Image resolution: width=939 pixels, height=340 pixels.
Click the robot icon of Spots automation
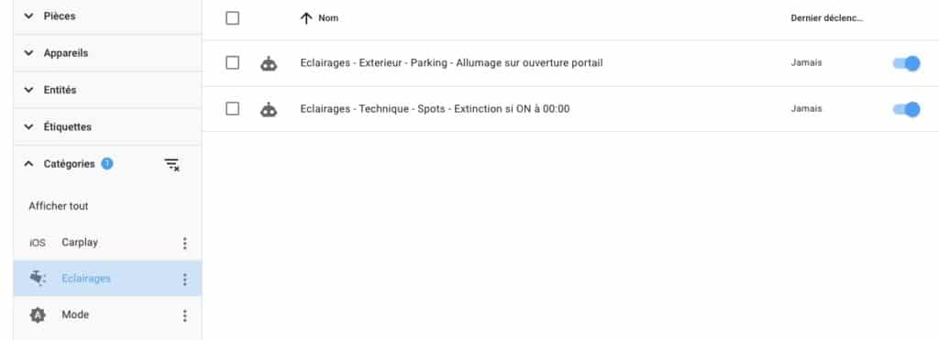(269, 109)
